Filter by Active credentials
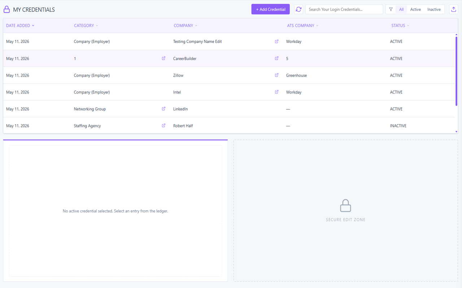 tap(415, 9)
